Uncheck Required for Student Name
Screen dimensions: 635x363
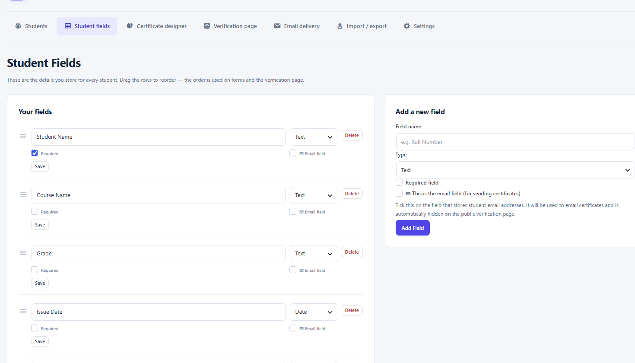pyautogui.click(x=35, y=153)
